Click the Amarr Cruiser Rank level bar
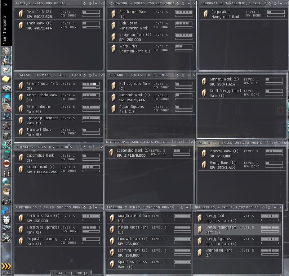This screenshot has width=289, height=276. (91, 84)
